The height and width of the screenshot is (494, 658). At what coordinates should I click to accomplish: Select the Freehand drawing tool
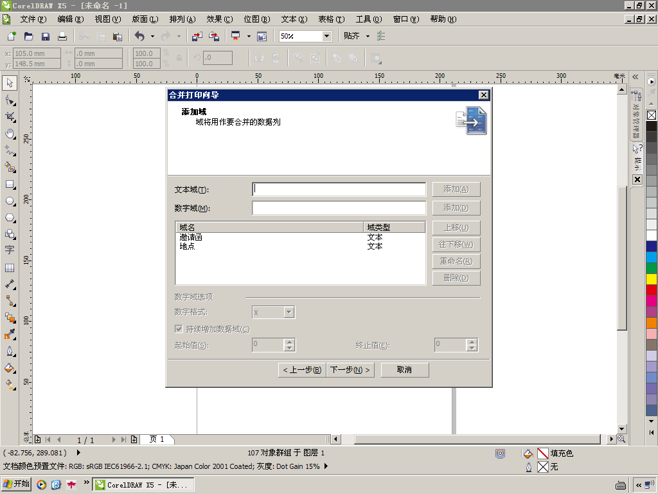[10, 151]
